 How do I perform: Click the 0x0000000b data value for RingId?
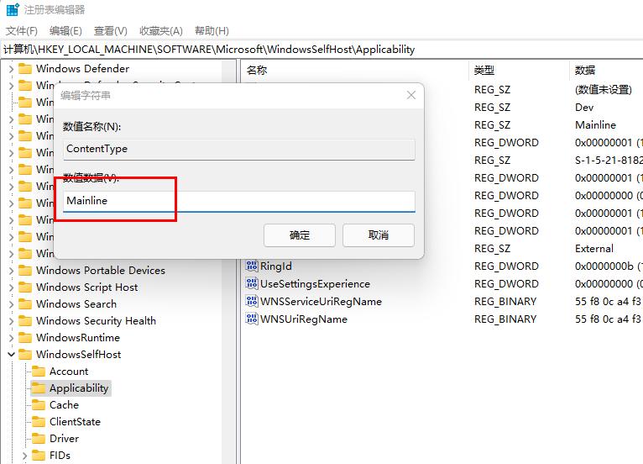click(609, 266)
